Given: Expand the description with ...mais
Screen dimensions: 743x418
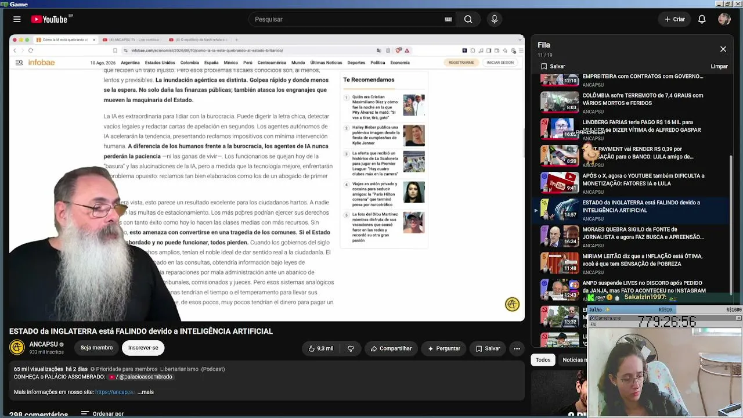Looking at the screenshot, I should pos(145,392).
